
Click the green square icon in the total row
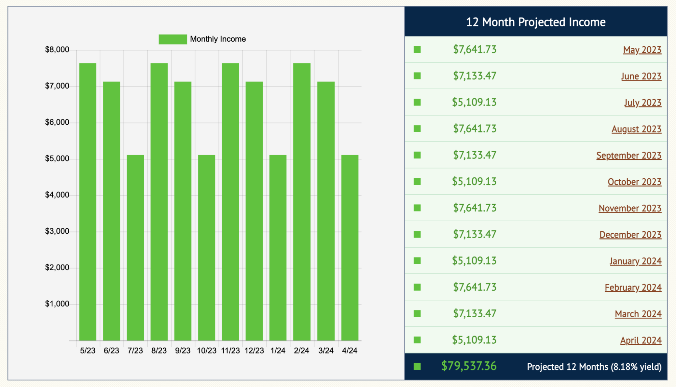tap(417, 366)
